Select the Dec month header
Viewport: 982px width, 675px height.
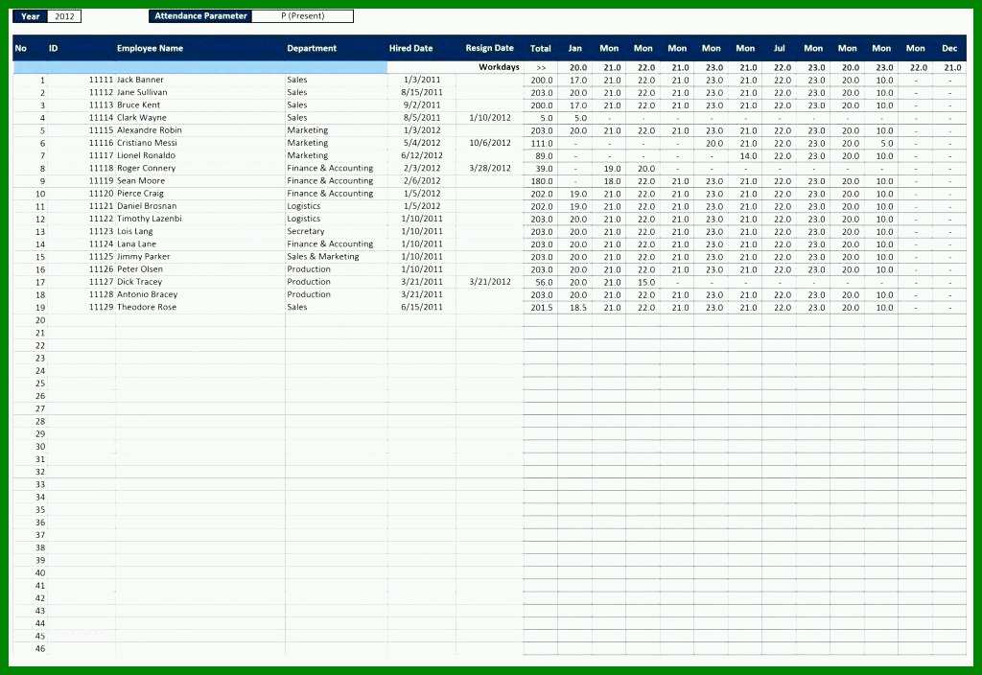(x=949, y=48)
